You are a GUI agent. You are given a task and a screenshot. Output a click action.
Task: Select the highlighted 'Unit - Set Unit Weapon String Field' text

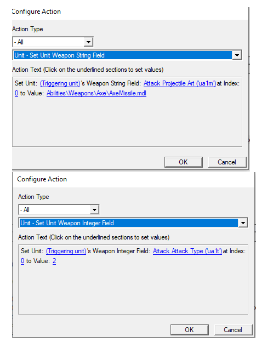point(59,55)
